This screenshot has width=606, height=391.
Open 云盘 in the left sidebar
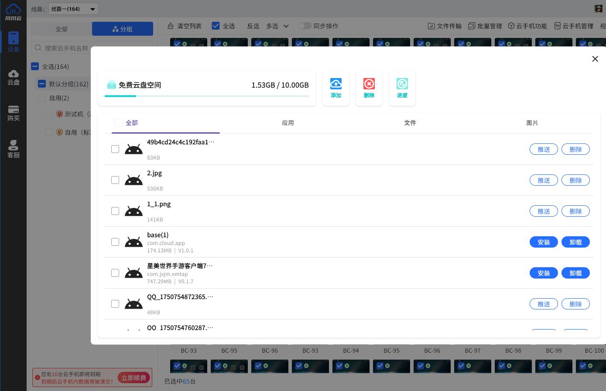point(14,77)
